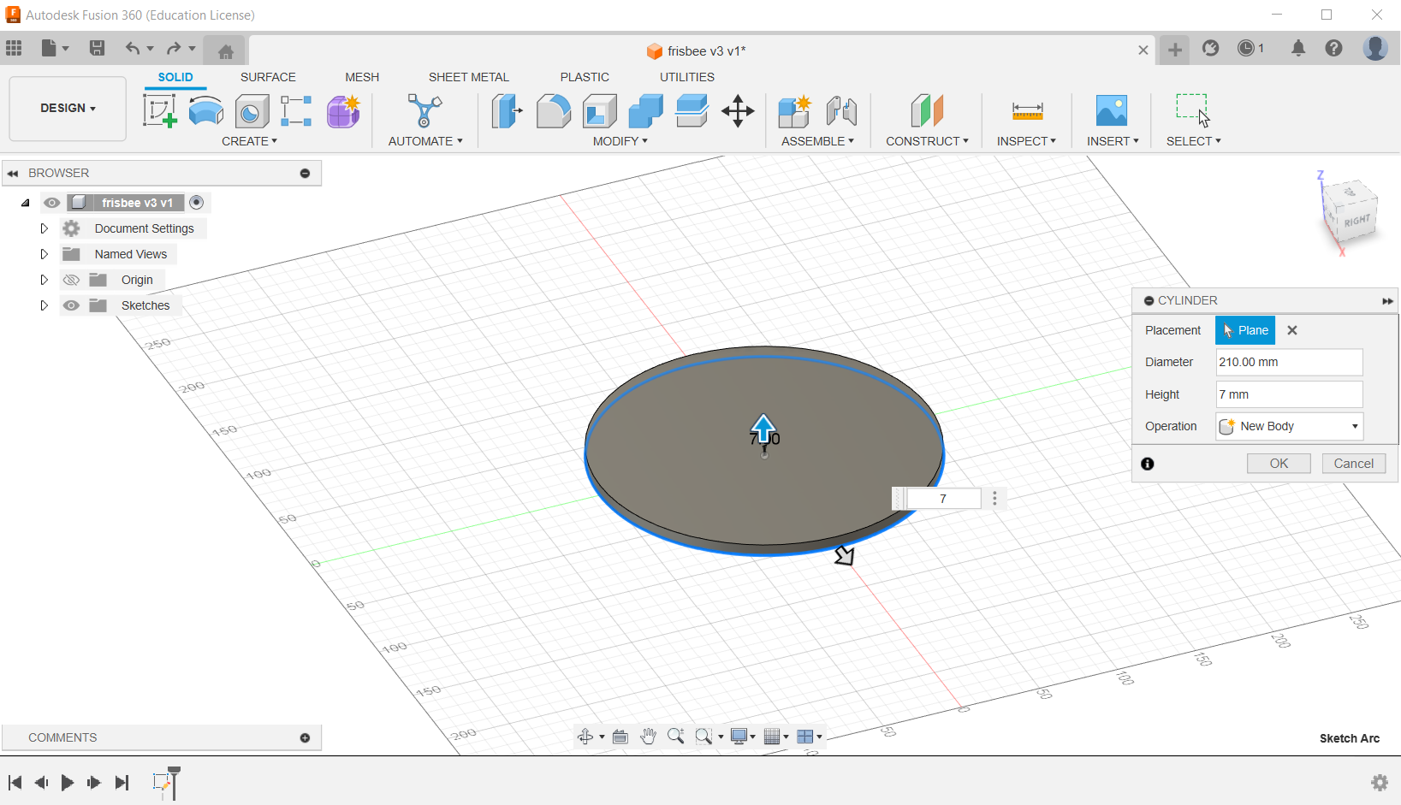Select the Press Pull tool

507,111
